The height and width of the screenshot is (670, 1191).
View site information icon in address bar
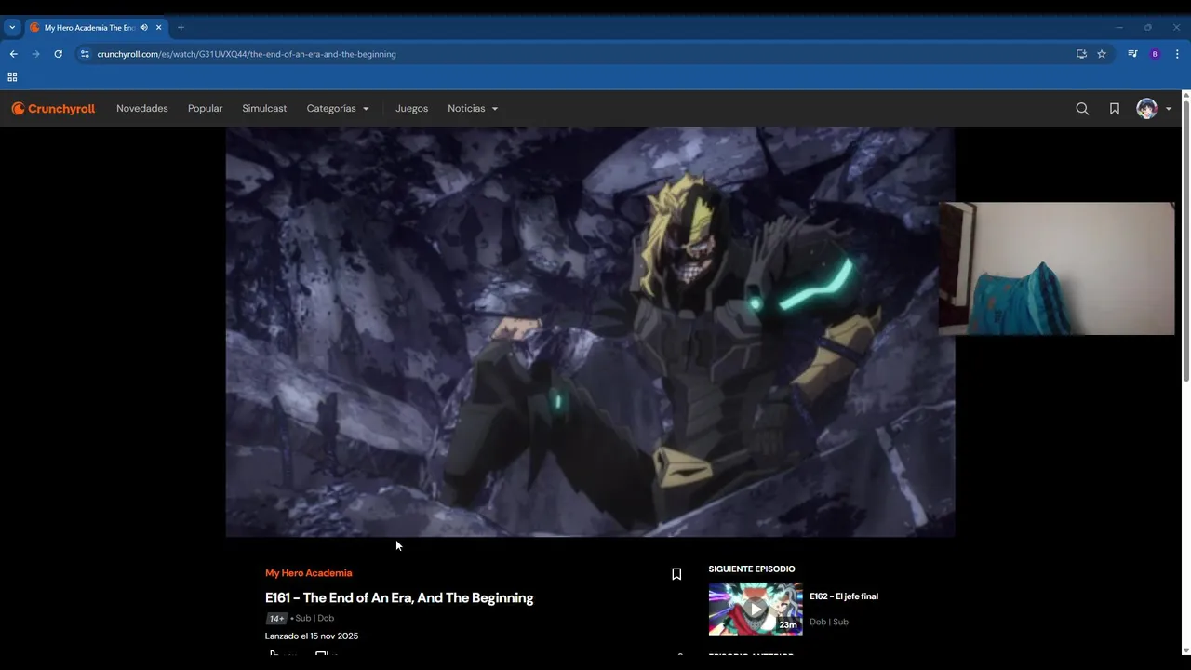85,54
